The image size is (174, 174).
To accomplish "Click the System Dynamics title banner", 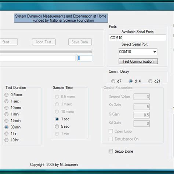I will tap(61, 18).
